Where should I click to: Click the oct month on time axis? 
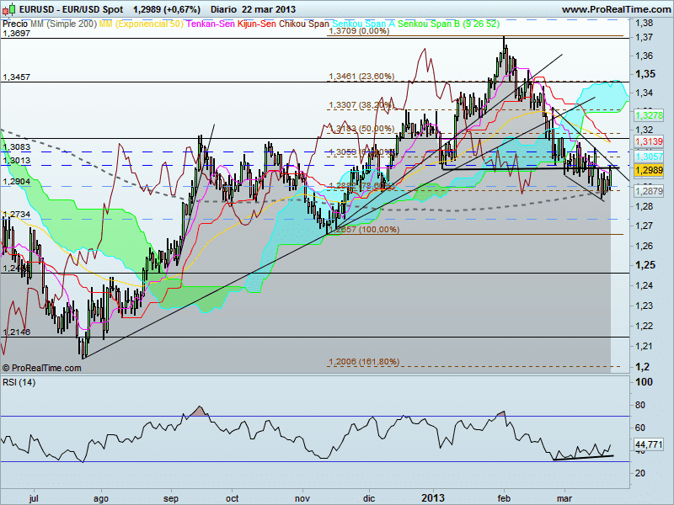pos(233,498)
